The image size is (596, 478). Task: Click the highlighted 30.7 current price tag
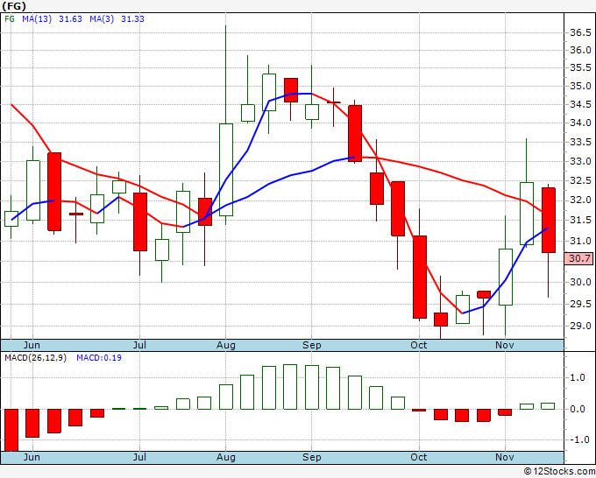579,258
